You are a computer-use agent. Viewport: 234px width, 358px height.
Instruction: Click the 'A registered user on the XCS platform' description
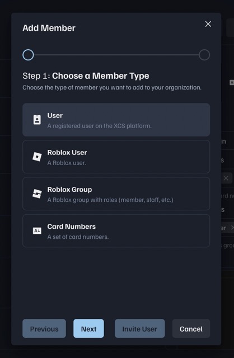tap(100, 126)
